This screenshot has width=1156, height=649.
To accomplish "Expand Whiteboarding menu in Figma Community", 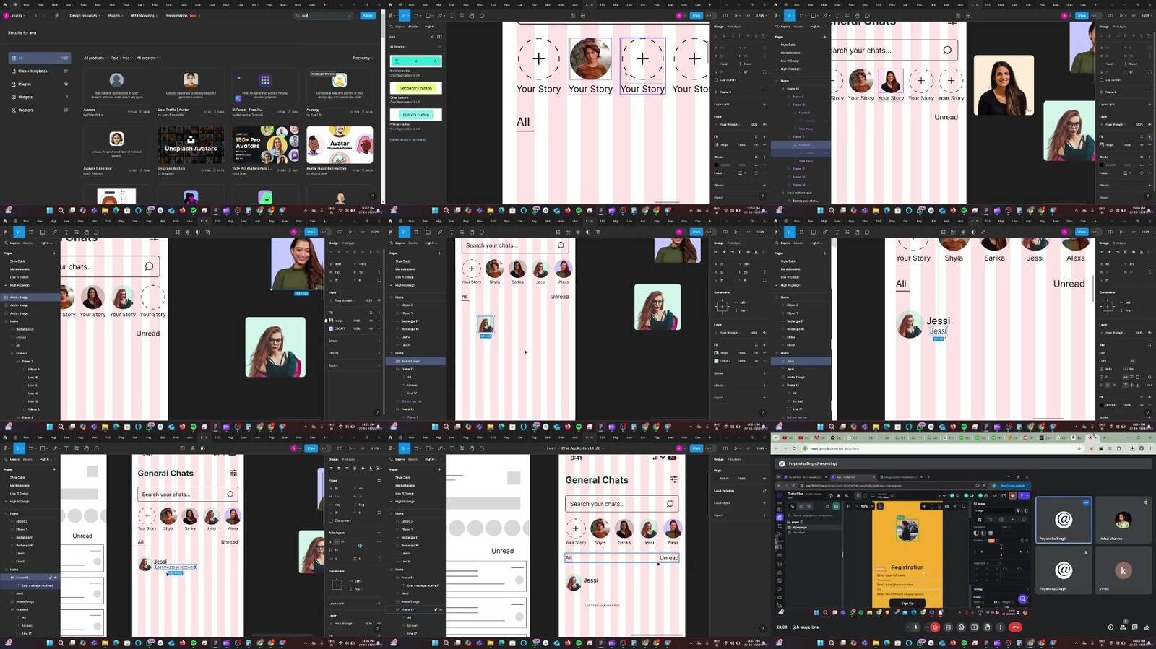I will click(144, 16).
